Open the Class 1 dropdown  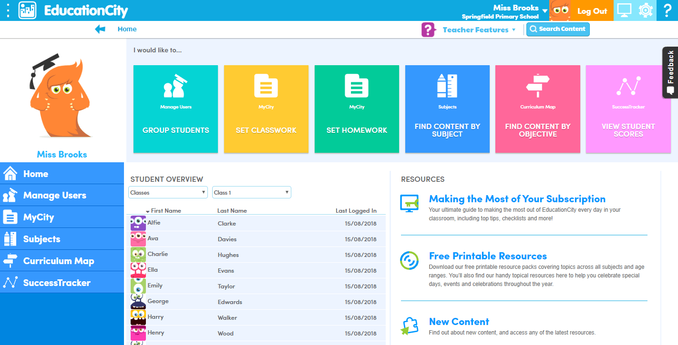(251, 192)
